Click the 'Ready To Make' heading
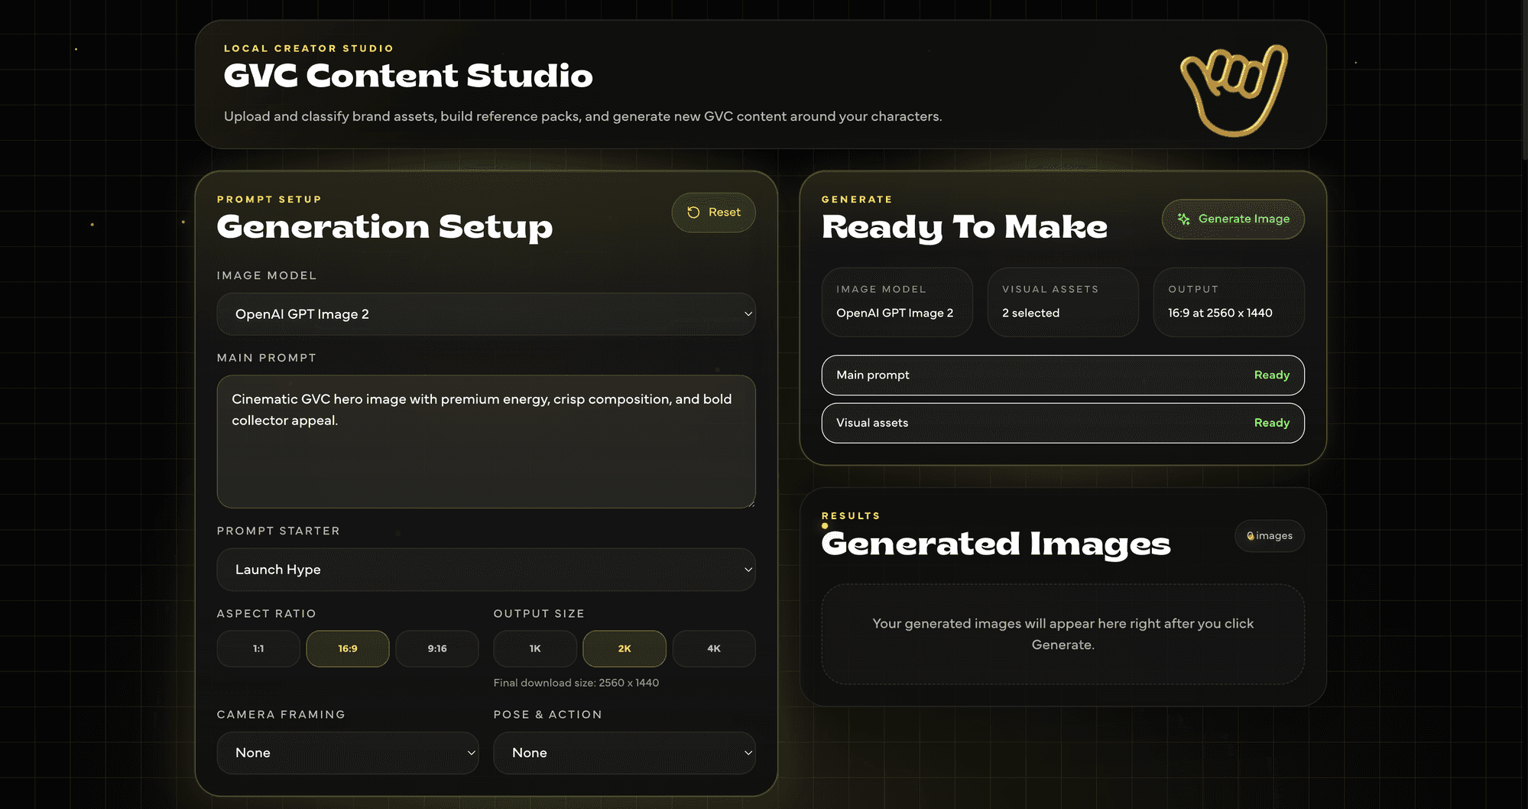1528x809 pixels. point(965,227)
